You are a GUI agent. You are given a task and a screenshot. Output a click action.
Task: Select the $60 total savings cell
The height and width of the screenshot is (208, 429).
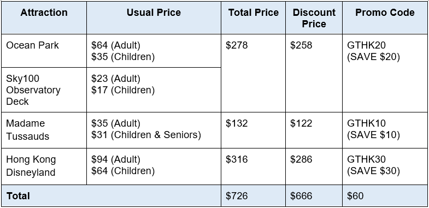pos(385,195)
